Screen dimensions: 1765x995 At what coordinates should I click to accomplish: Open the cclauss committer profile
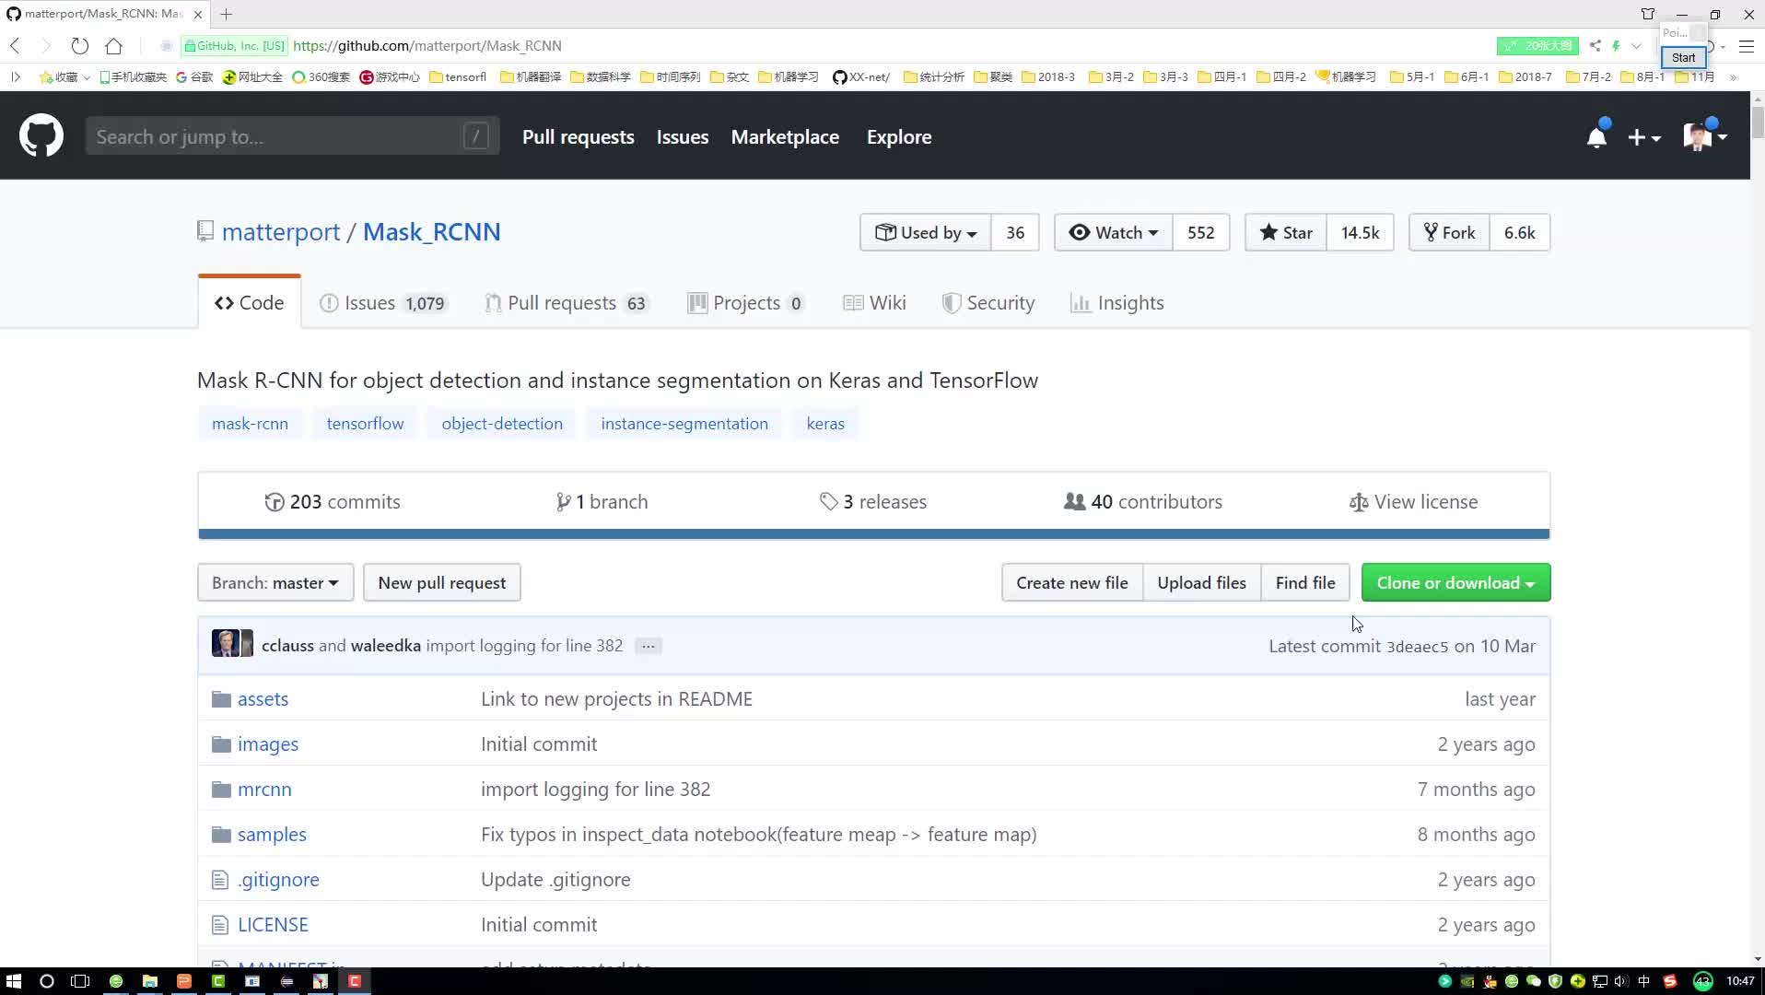pos(287,646)
